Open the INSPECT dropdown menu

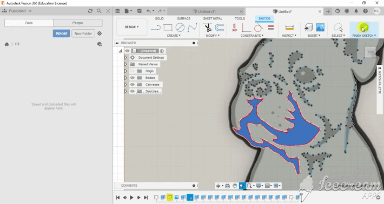[289, 36]
